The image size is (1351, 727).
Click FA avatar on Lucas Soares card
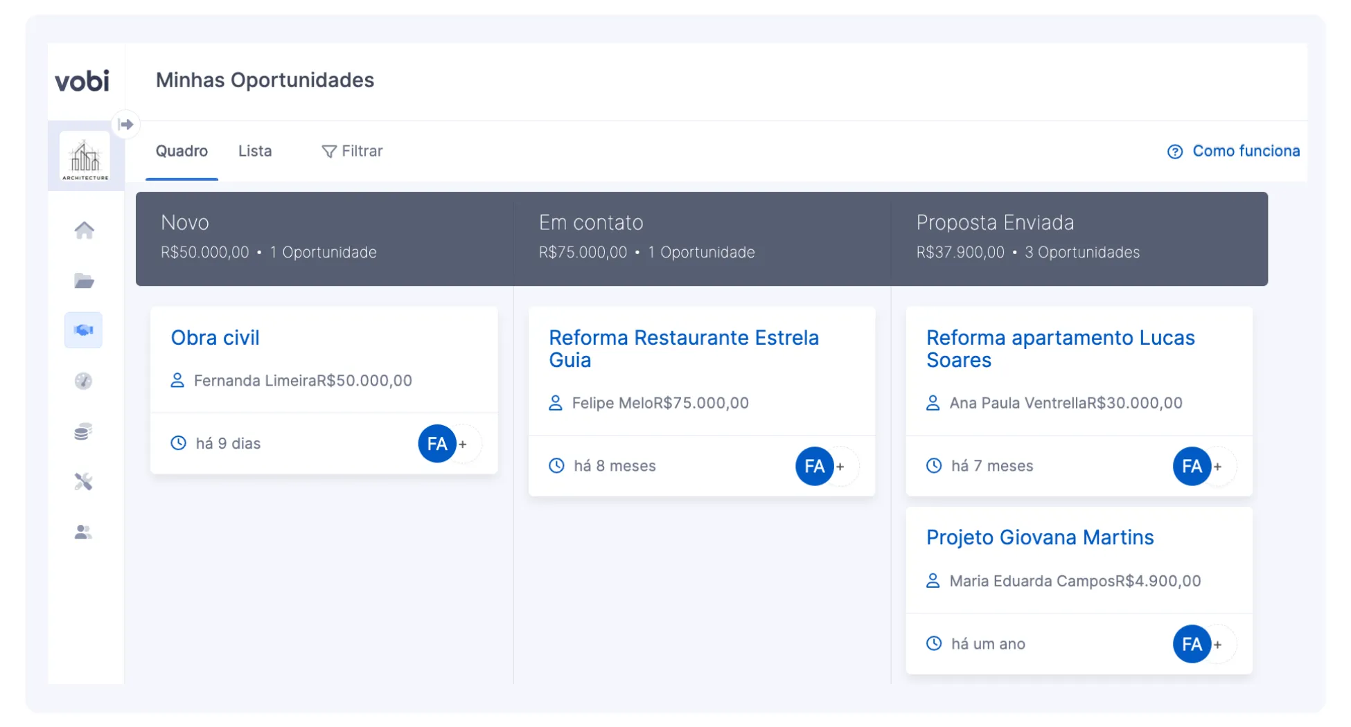coord(1192,466)
